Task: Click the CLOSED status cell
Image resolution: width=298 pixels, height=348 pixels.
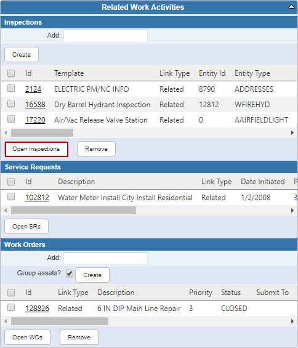Action: [234, 309]
